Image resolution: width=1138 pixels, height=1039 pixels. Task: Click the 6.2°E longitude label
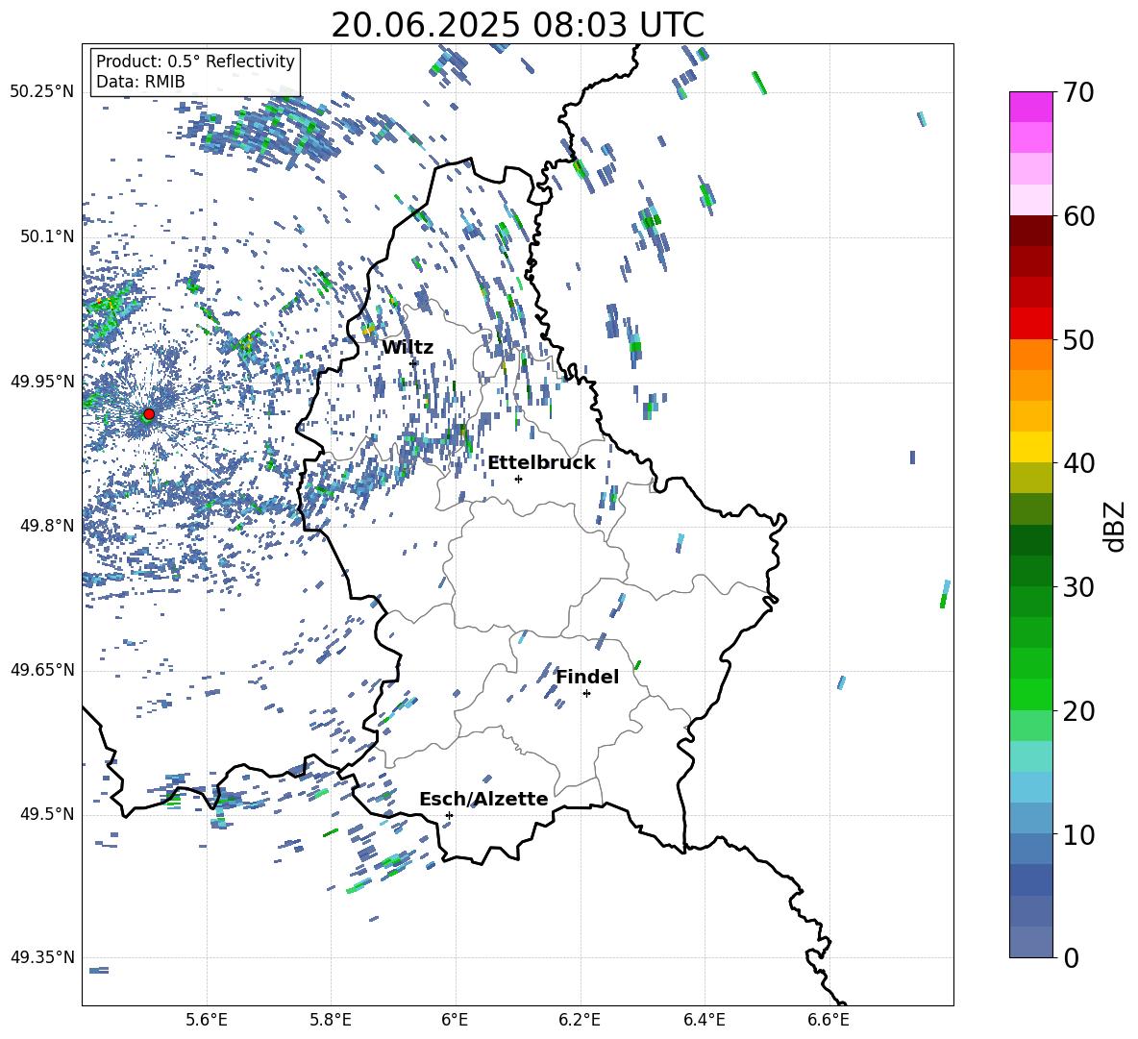[580, 1020]
